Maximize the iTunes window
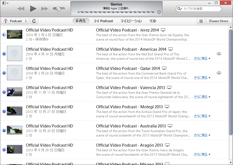The image size is (233, 165). tap(216, 3)
